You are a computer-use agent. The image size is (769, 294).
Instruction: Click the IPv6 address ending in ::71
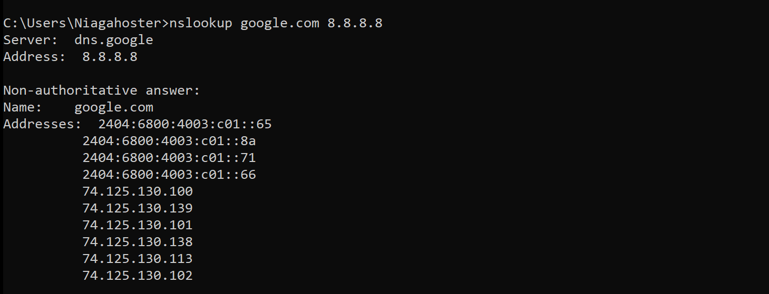click(x=169, y=158)
